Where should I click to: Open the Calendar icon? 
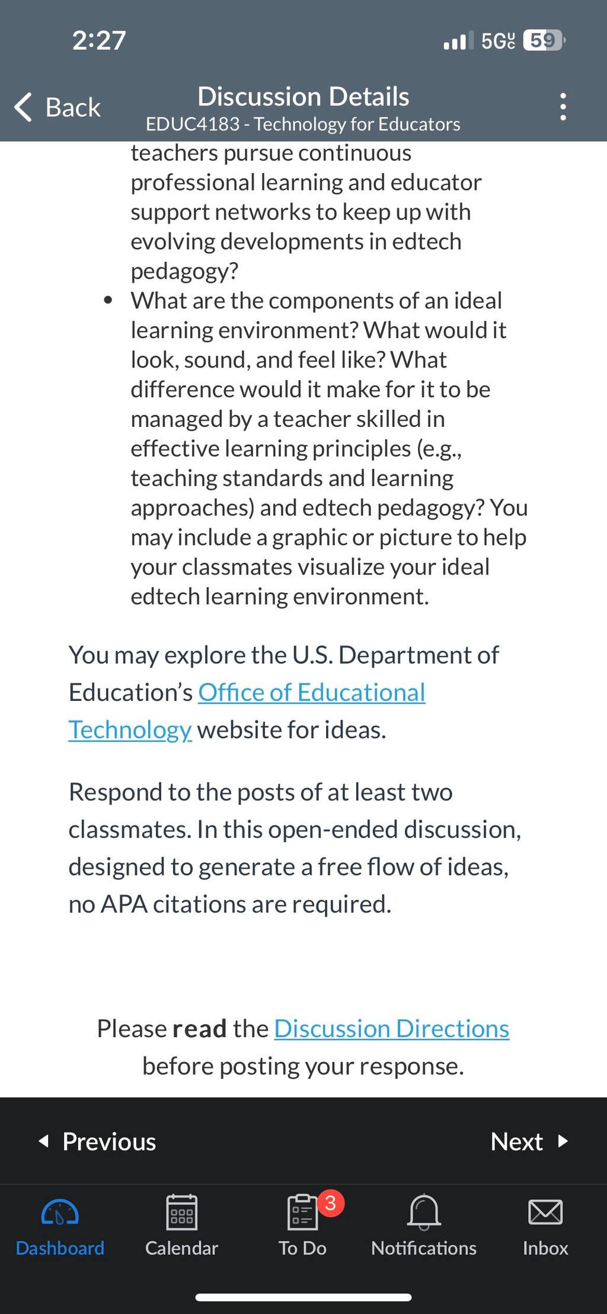[181, 1212]
